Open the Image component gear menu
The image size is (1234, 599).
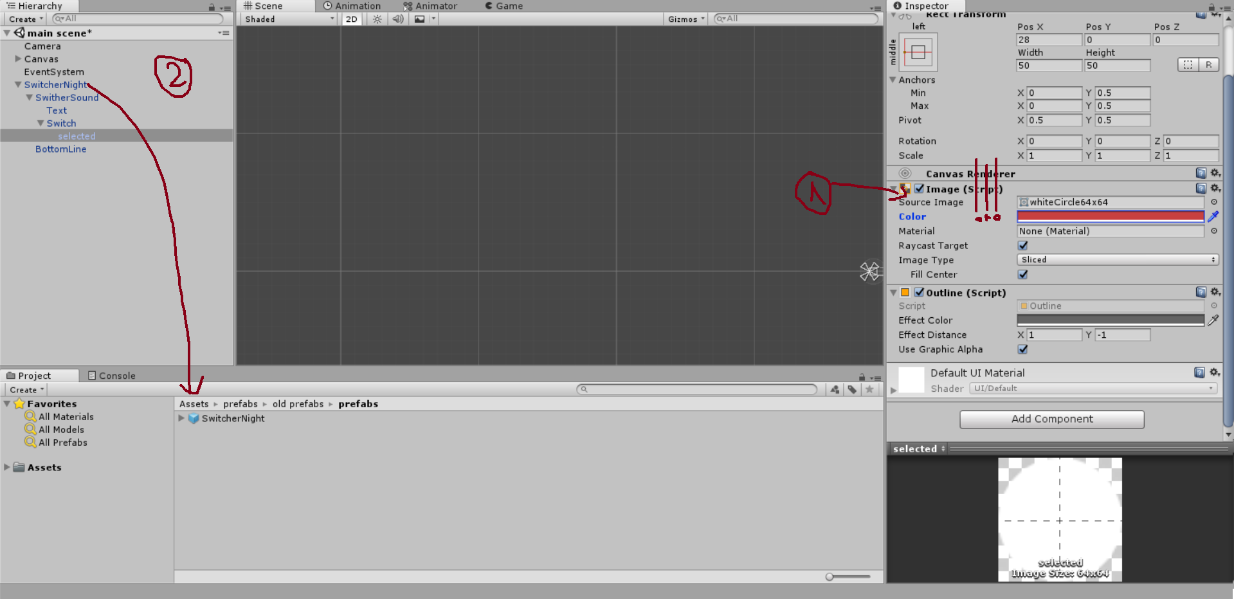[x=1215, y=189]
